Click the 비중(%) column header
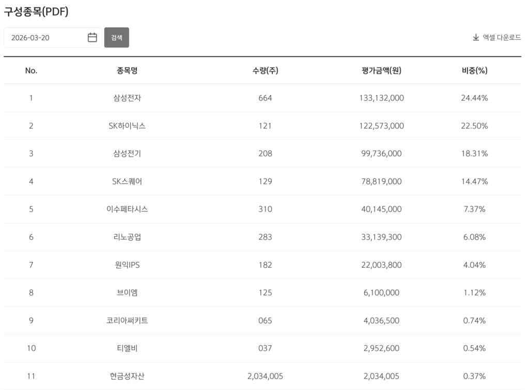Viewport: 529px width, 390px height. (474, 71)
